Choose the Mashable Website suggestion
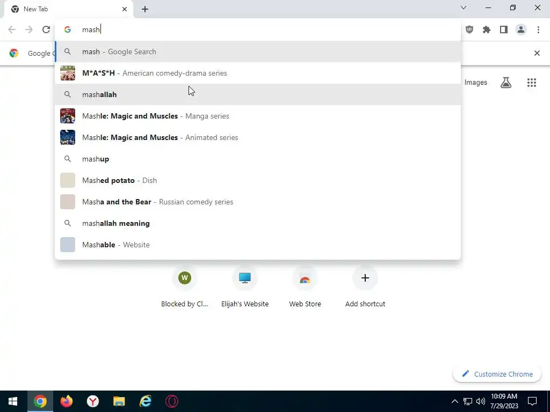This screenshot has height=412, width=550. point(258,245)
